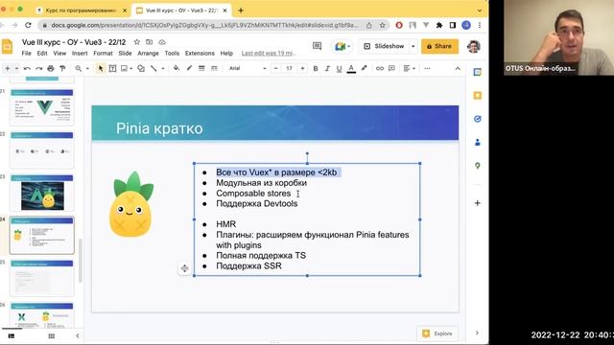
Task: Open the Google Meet call dropdown
Action: 342,47
